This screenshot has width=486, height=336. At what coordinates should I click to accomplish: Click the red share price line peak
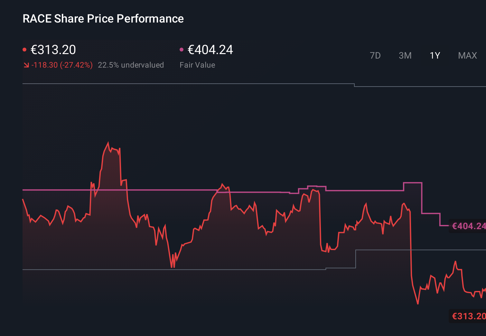click(x=108, y=142)
